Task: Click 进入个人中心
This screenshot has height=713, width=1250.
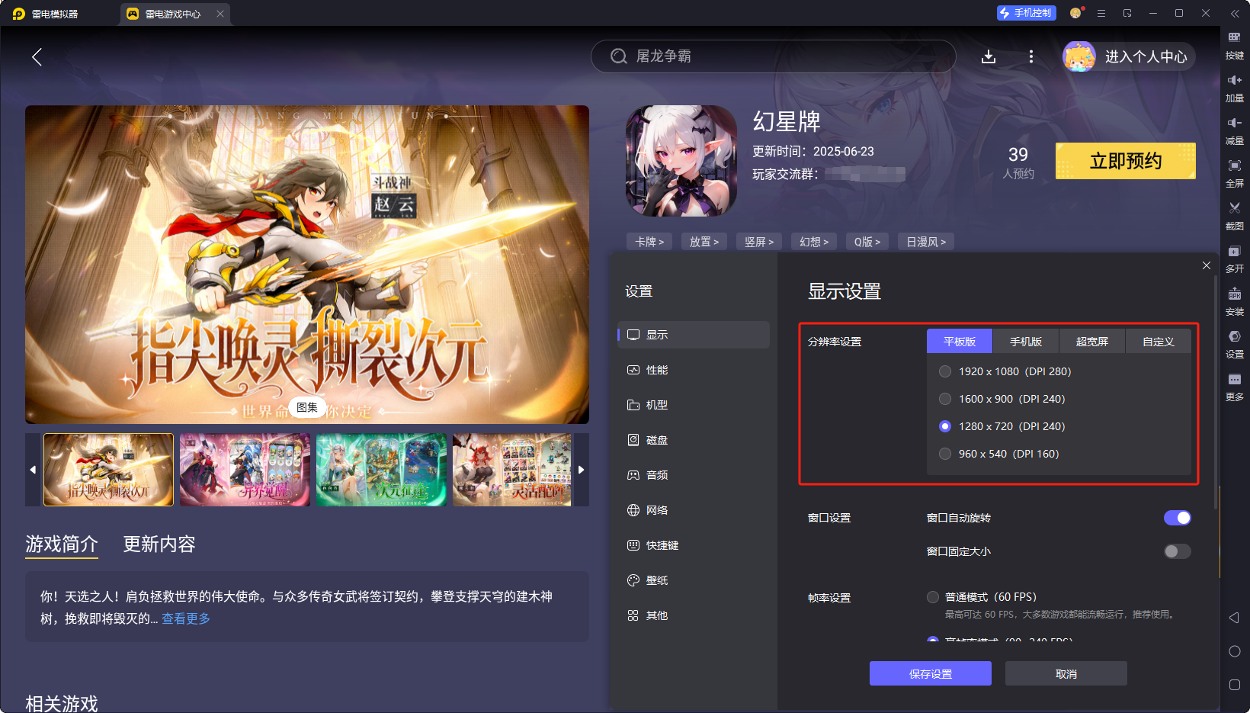Action: [x=1146, y=56]
